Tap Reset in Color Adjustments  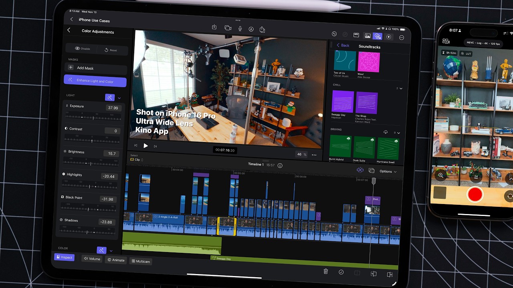pos(113,50)
